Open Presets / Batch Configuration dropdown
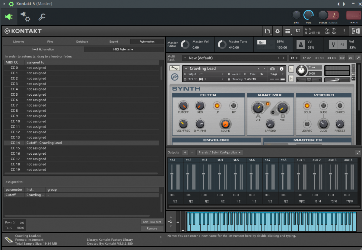The image size is (362, 250). [220, 153]
